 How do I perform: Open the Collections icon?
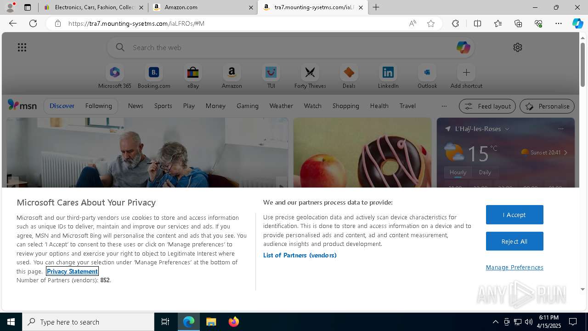click(x=518, y=23)
